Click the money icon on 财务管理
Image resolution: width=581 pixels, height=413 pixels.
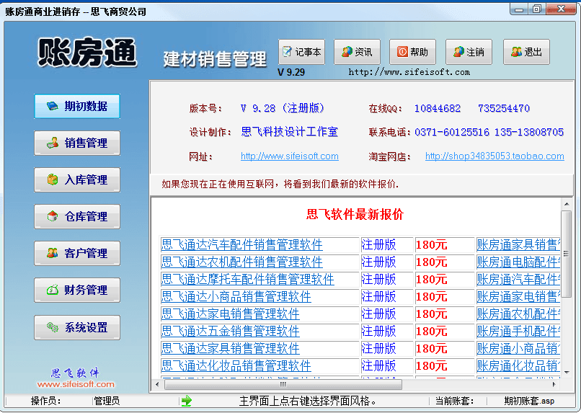click(x=52, y=290)
